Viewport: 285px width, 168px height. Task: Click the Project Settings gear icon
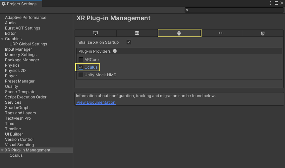pyautogui.click(x=3, y=4)
